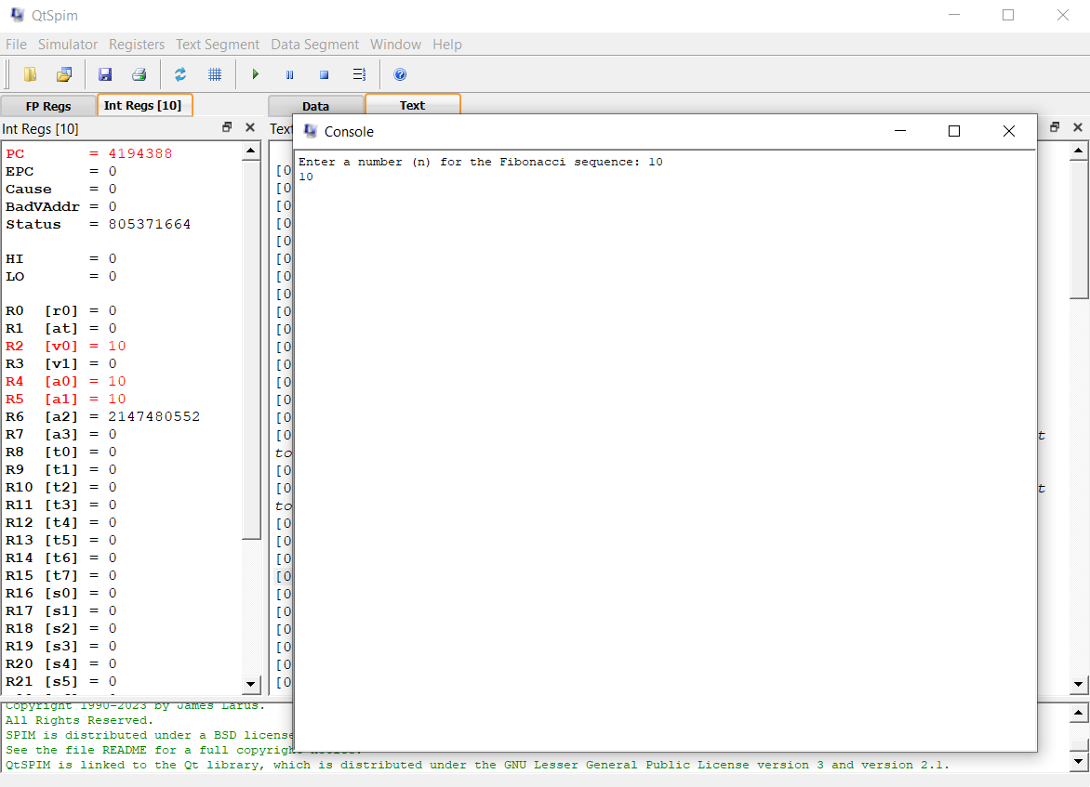Screen dimensions: 1090x787
Task: Click the Load File toolbar icon
Action: point(30,74)
